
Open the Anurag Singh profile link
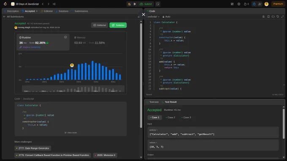(x=24, y=27)
